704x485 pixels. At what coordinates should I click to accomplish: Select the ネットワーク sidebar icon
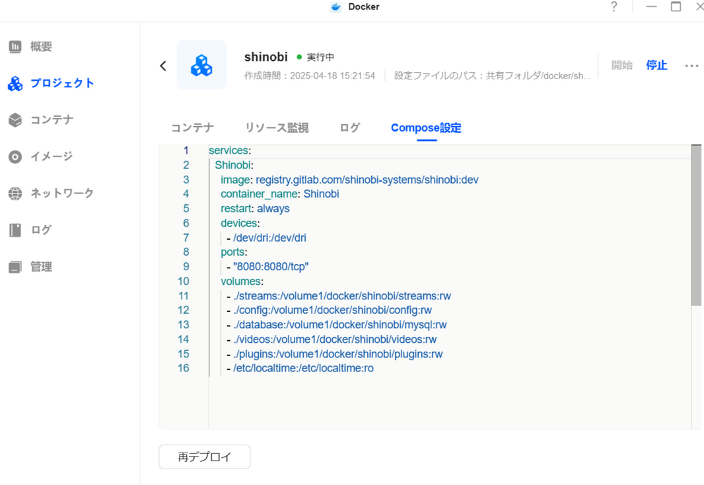[53, 193]
